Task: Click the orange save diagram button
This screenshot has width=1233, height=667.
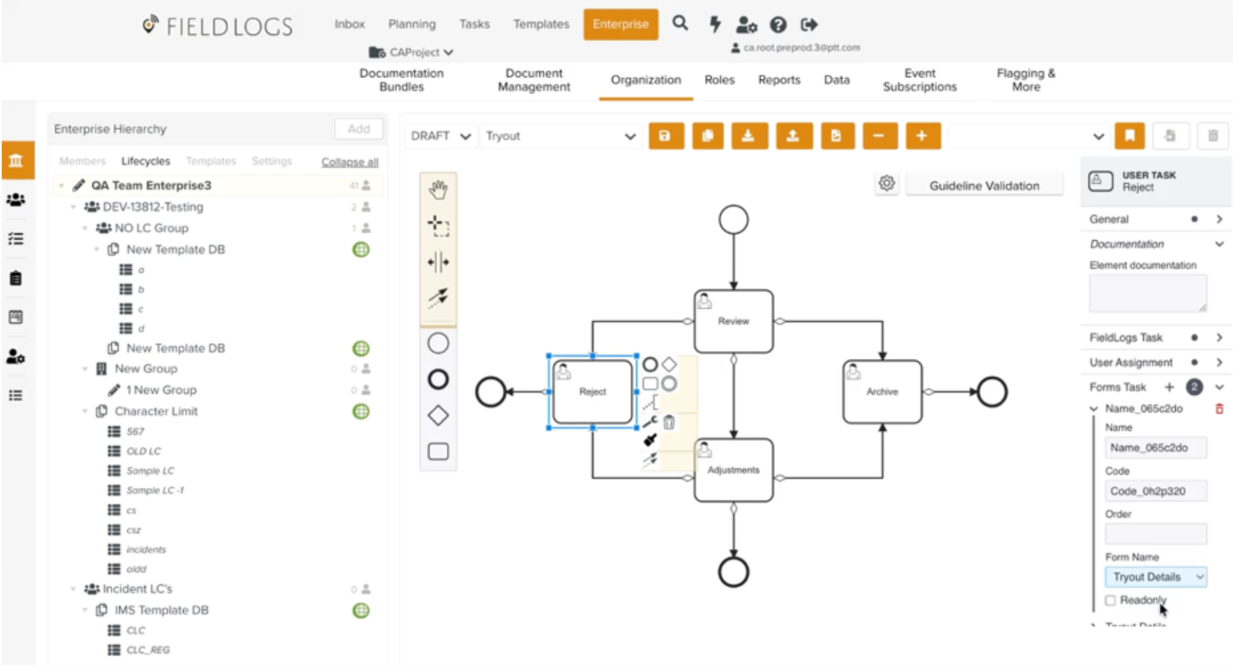Action: 666,136
